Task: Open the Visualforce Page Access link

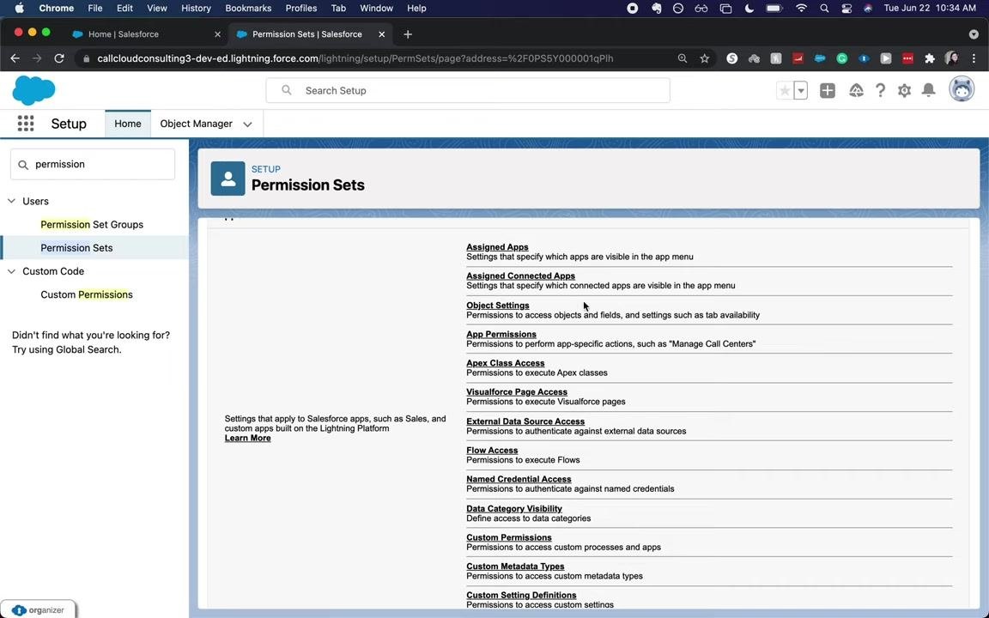Action: [517, 392]
